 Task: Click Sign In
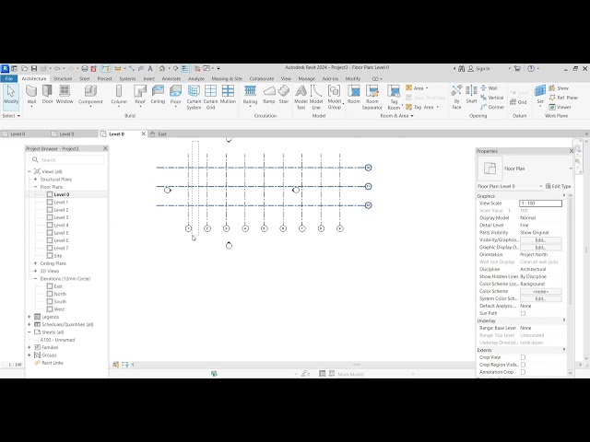point(478,68)
